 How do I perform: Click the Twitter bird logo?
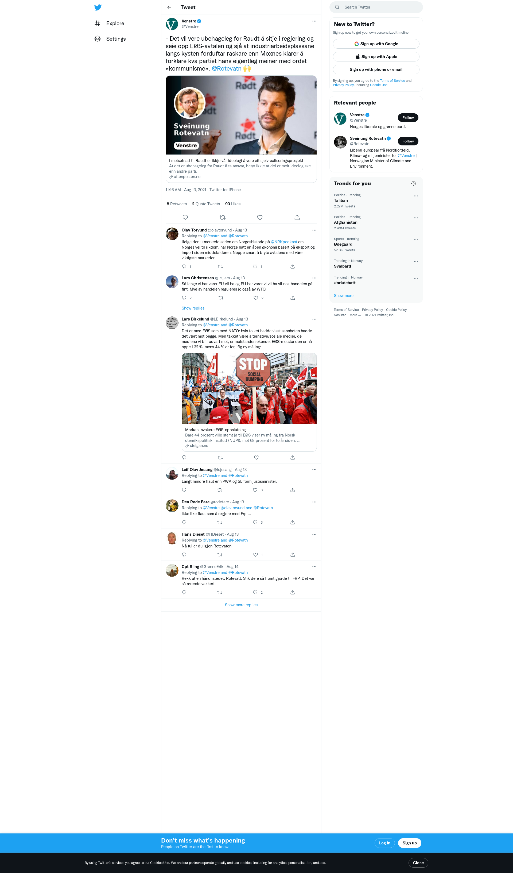pyautogui.click(x=98, y=7)
